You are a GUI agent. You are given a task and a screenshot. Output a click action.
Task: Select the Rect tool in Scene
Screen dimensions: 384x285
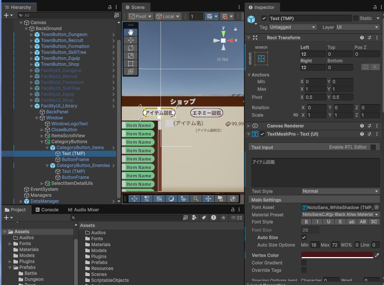[131, 64]
